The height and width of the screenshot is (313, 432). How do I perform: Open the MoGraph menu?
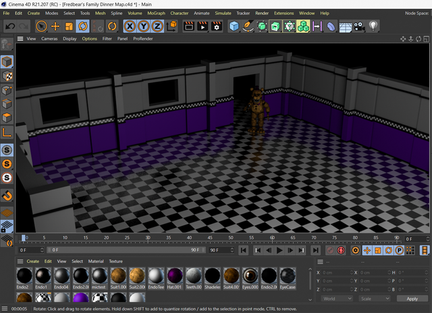click(155, 13)
